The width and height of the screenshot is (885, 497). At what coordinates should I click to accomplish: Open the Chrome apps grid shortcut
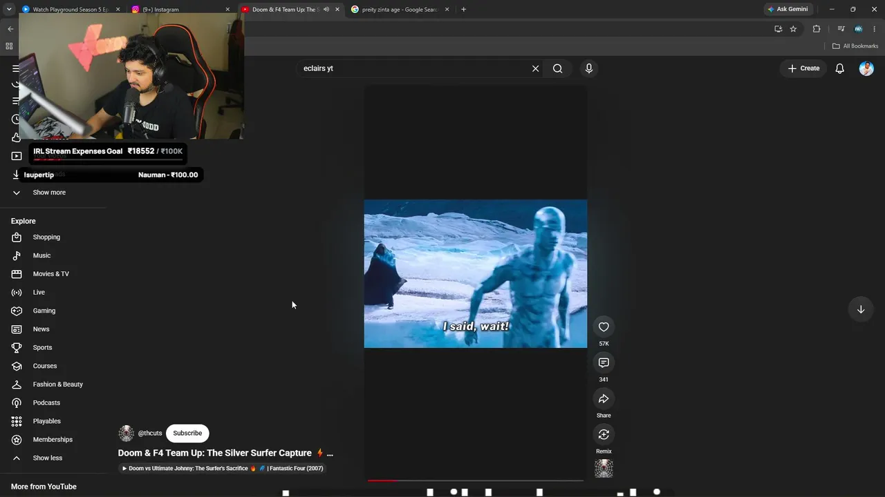(x=9, y=46)
